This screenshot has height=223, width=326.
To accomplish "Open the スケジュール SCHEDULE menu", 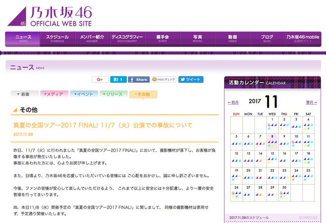I will [x=58, y=39].
